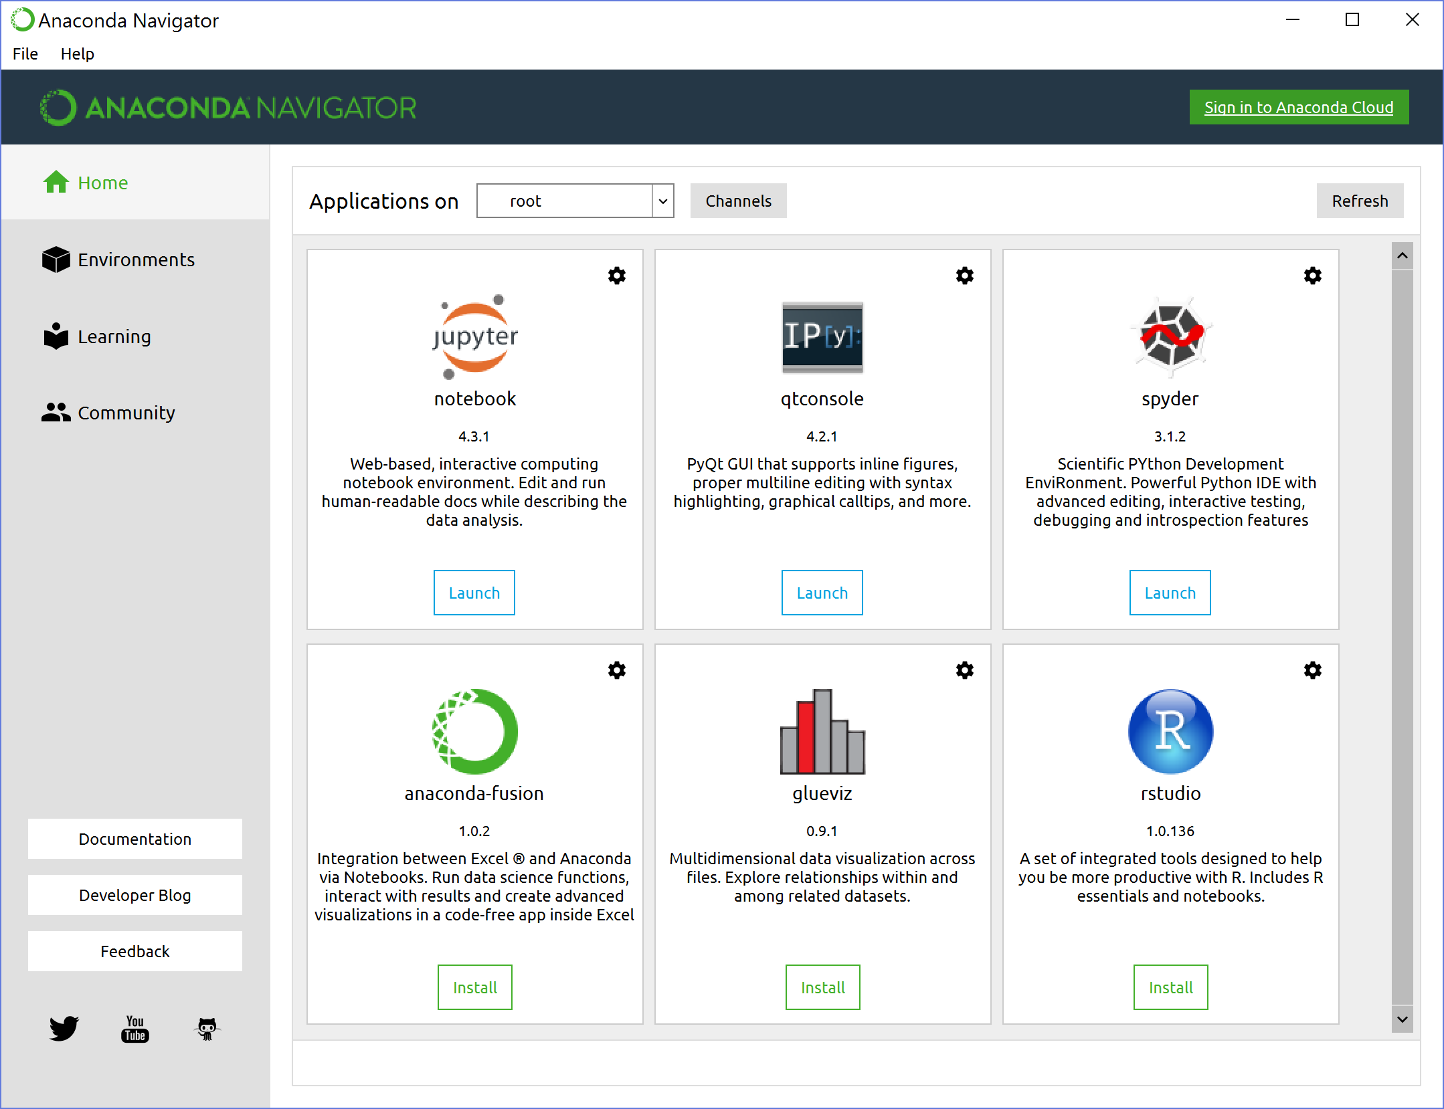Open the Channels dialog
The height and width of the screenshot is (1109, 1444).
(738, 201)
